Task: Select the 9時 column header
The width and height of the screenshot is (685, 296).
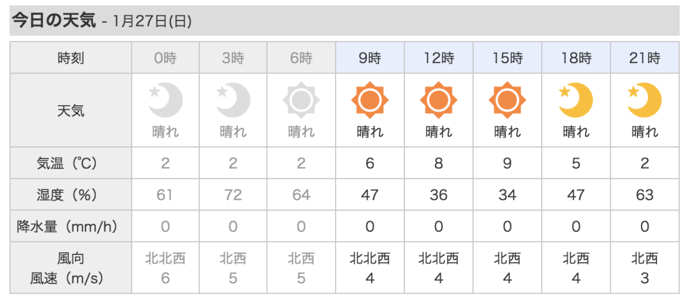Action: 370,57
